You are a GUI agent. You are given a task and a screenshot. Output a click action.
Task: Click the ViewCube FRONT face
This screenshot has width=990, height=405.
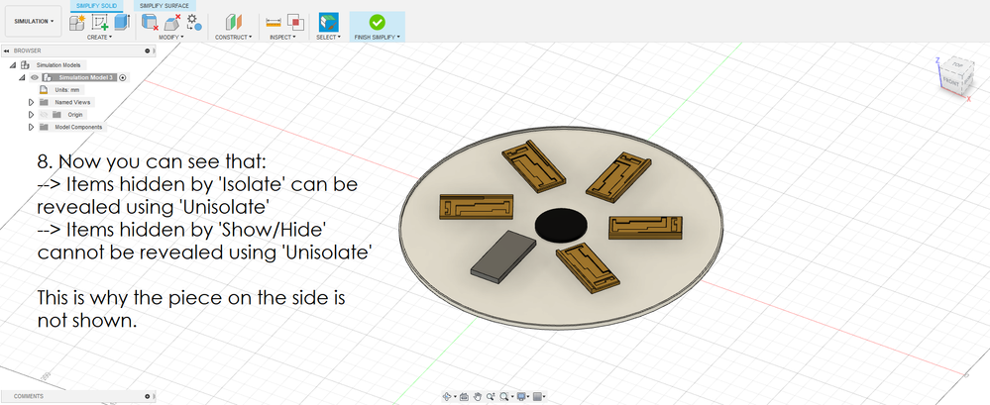coord(950,81)
